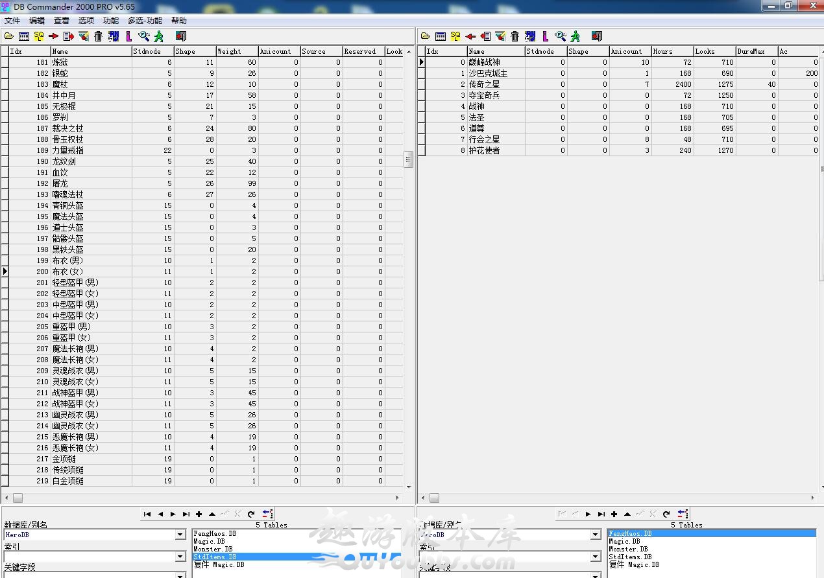Open the 编辑 menu

pos(37,21)
